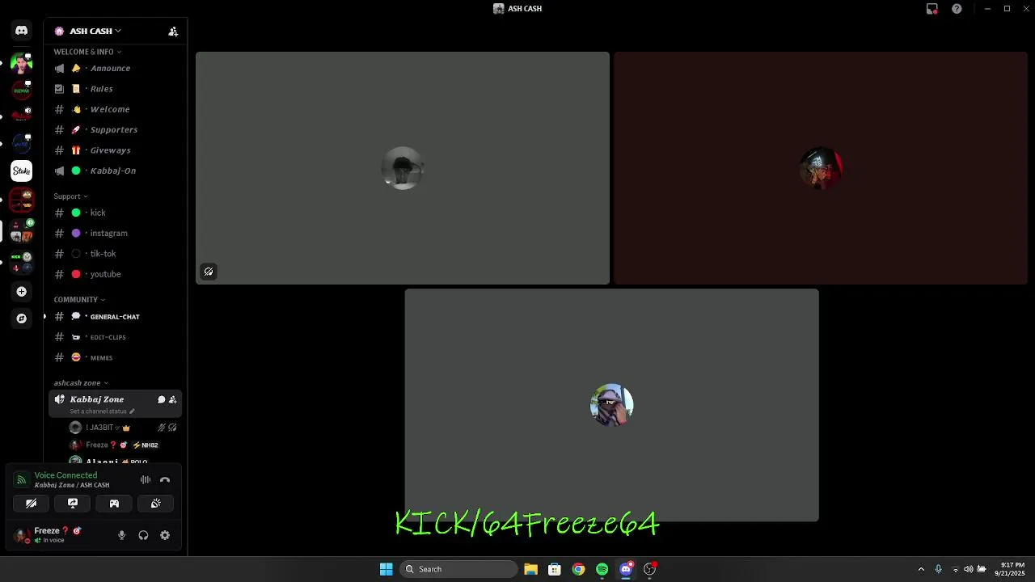This screenshot has height=582, width=1035.
Task: Select bottom center participant video tile
Action: (611, 405)
